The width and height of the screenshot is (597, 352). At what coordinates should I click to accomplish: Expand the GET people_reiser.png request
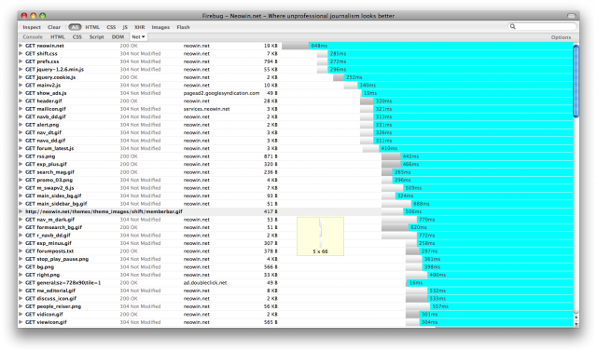click(x=21, y=306)
